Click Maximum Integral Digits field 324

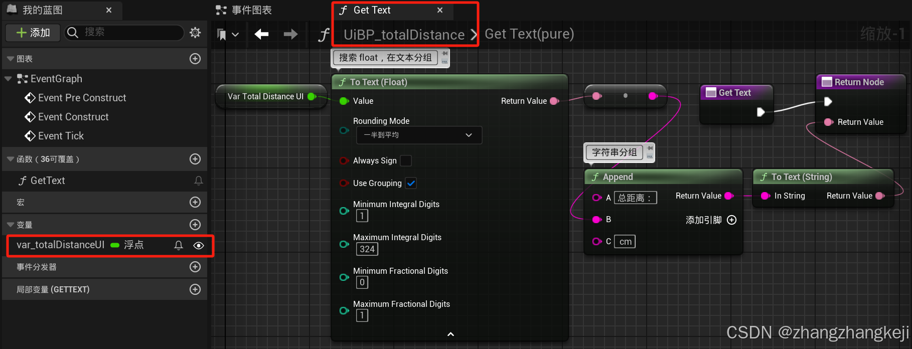click(367, 249)
